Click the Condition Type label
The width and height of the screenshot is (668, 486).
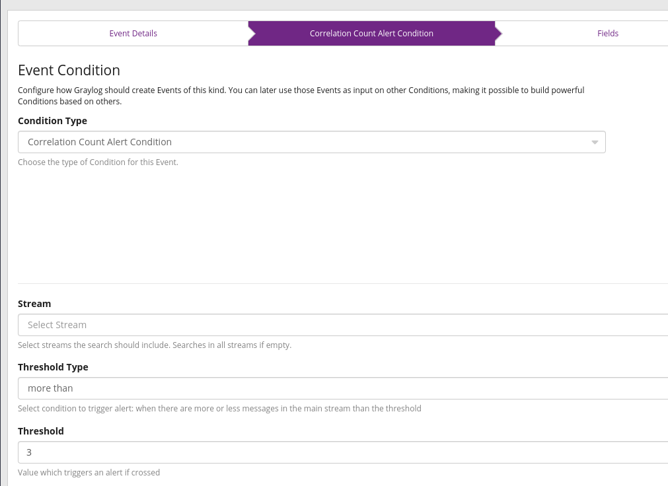pyautogui.click(x=52, y=121)
